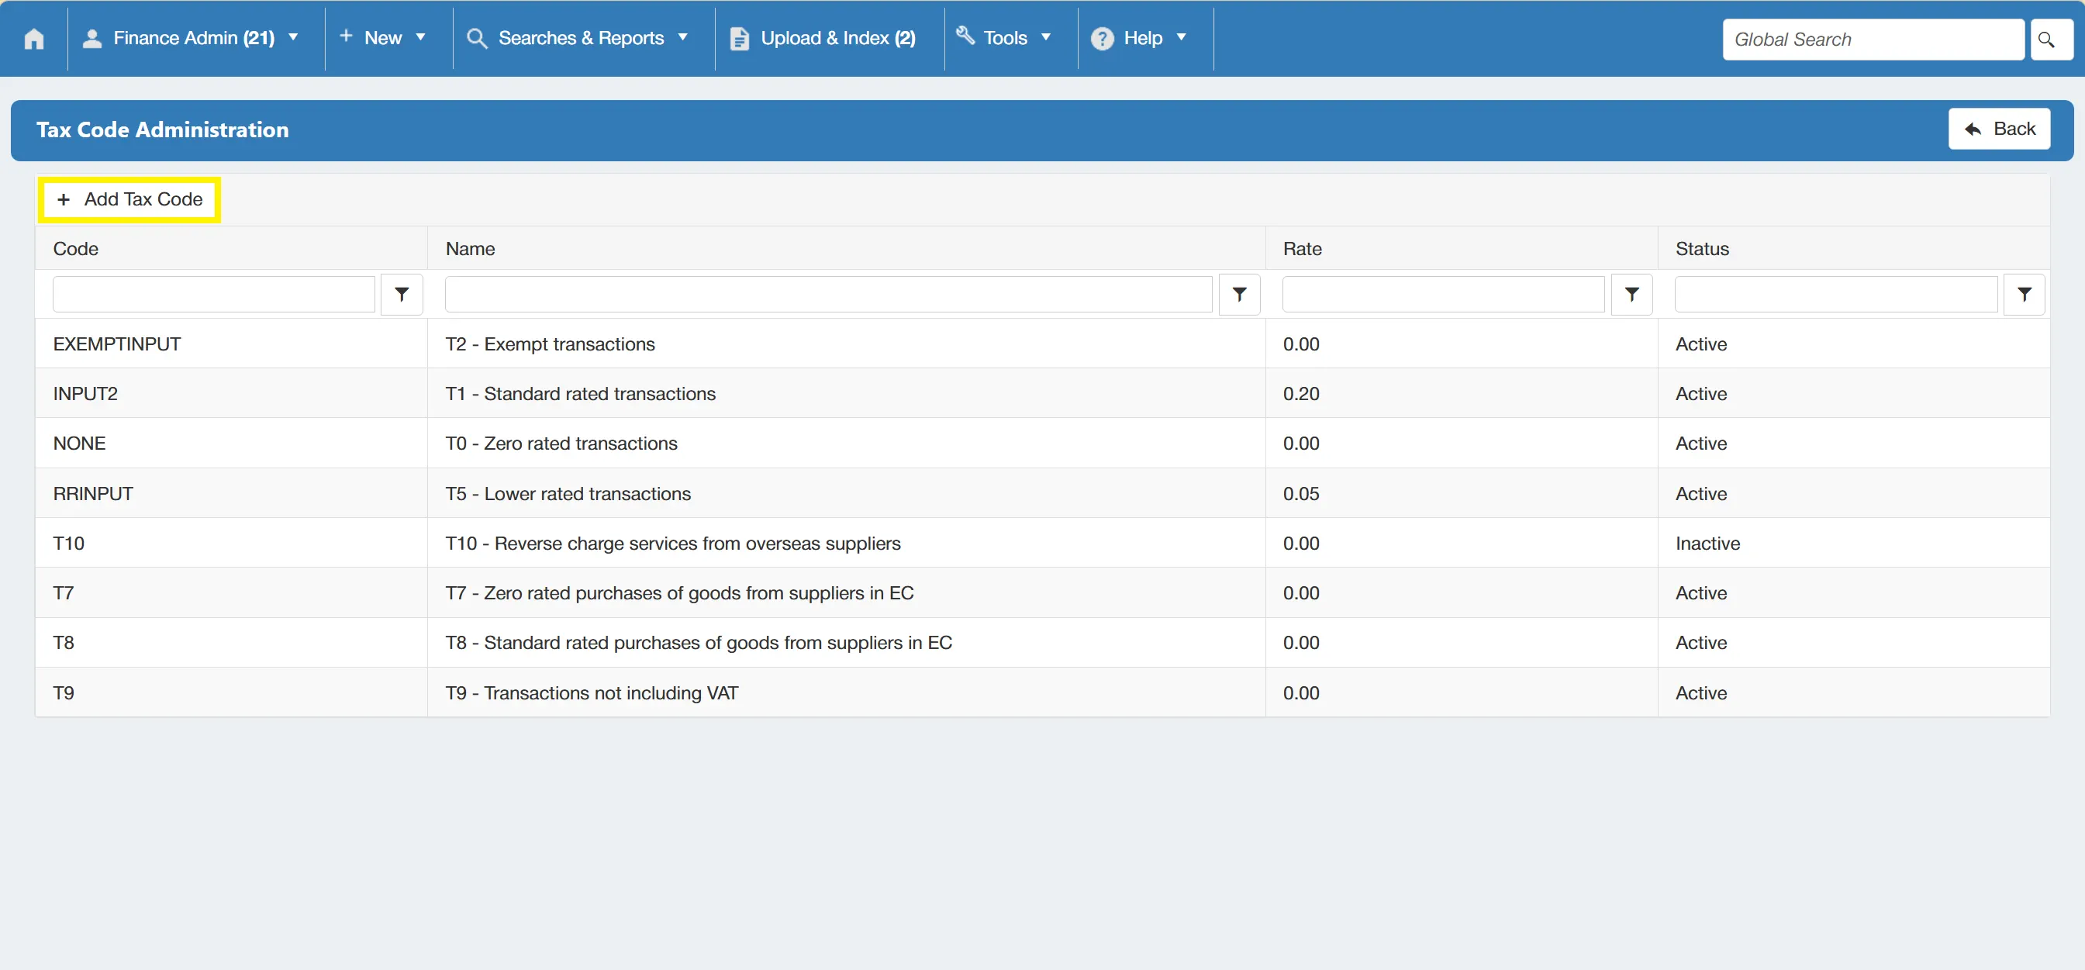
Task: Open the Help dropdown menu
Action: pos(1139,38)
